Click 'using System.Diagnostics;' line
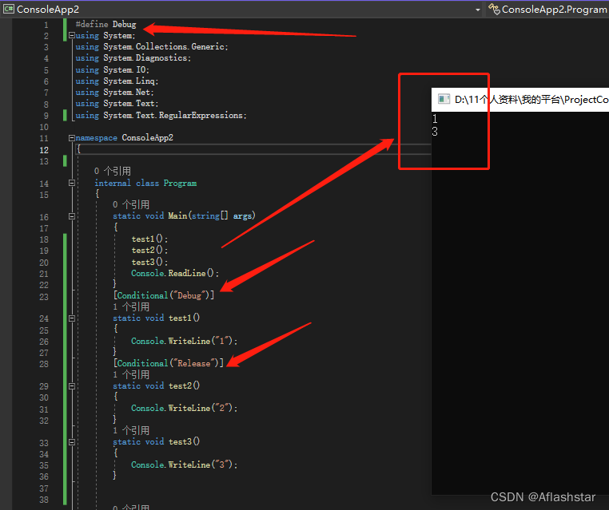The image size is (609, 510). (133, 57)
